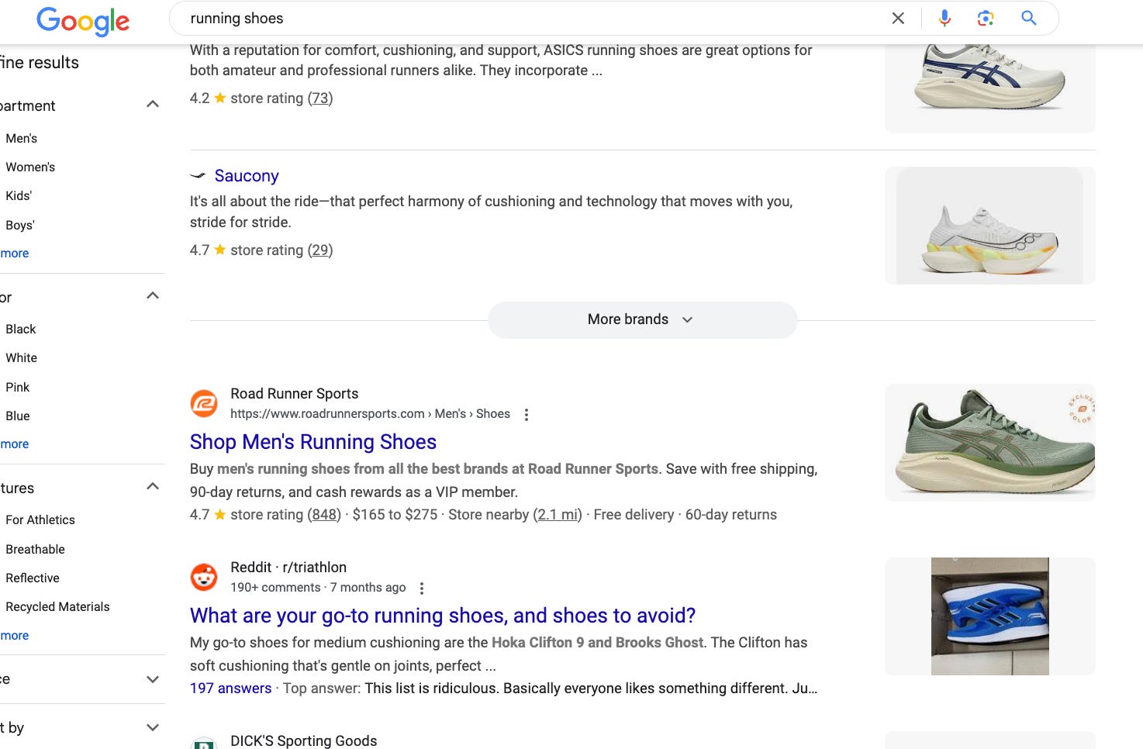
Task: Open the 197 answers link
Action: pos(231,689)
